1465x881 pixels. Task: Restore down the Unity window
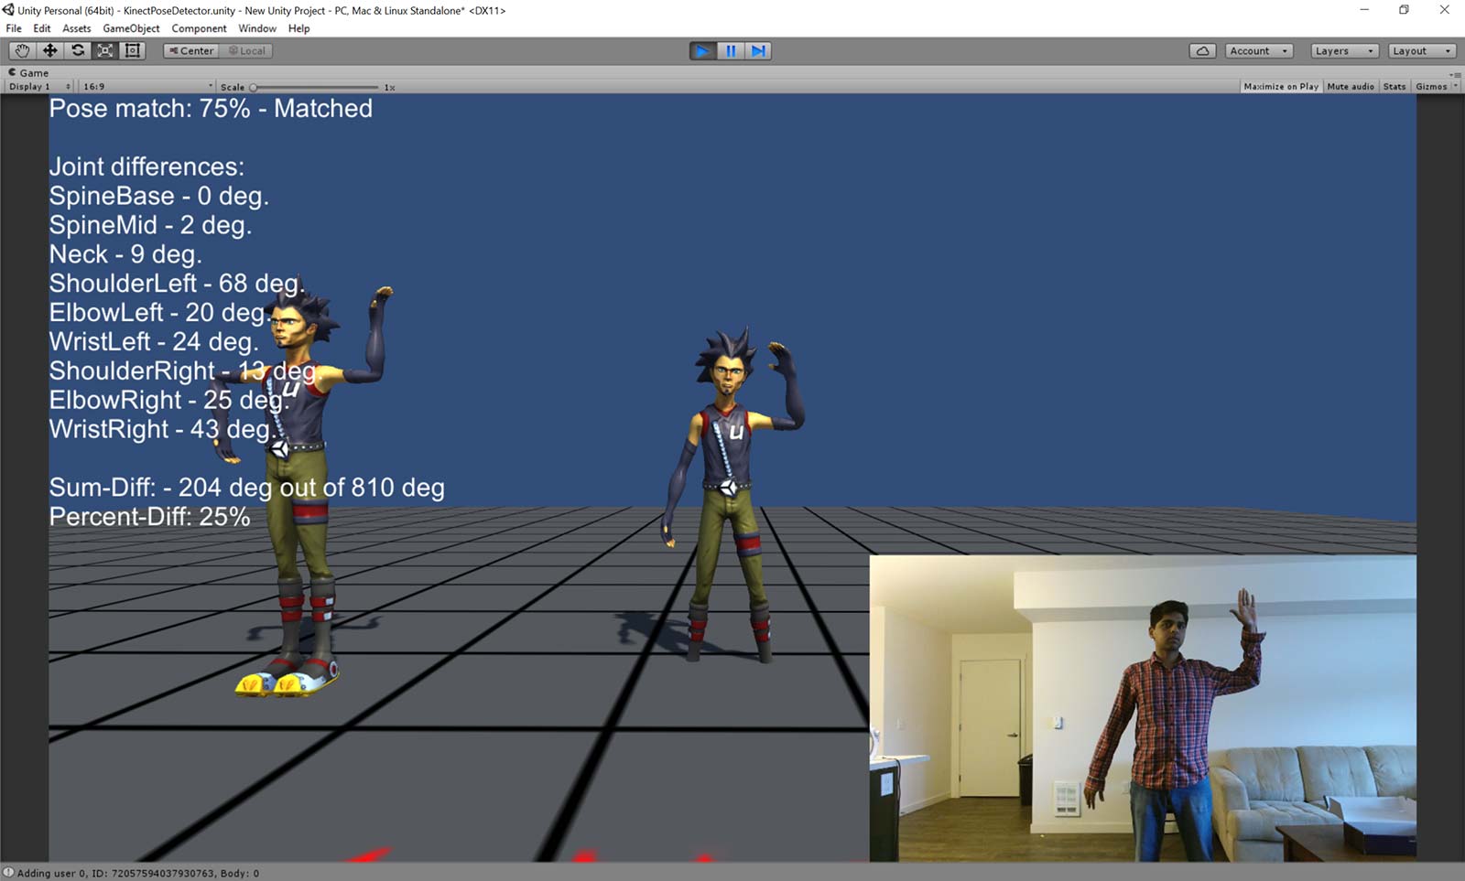pos(1404,10)
